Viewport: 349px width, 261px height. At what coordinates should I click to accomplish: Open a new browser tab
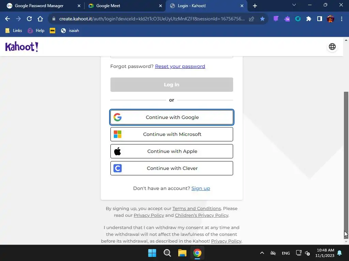255,6
